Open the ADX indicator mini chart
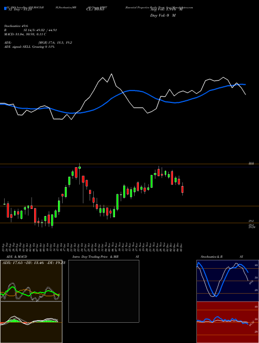This screenshot has height=343, width=259. [x=31, y=281]
